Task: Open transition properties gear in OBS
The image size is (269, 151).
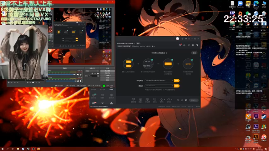Action: pos(98,73)
